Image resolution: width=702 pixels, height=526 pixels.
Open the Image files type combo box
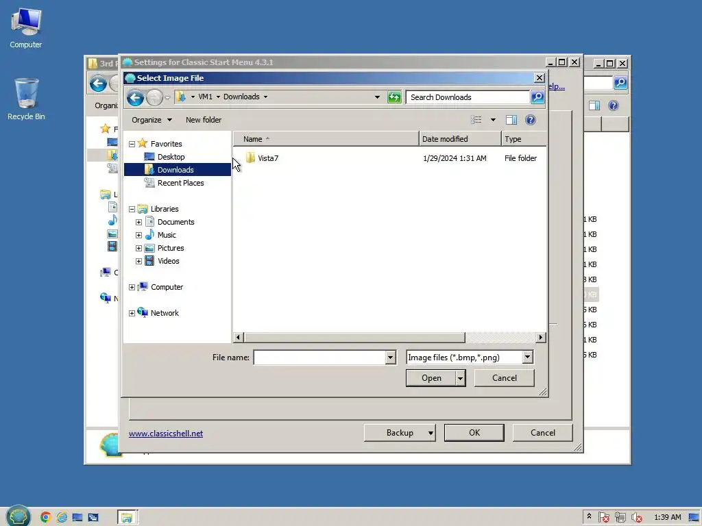click(x=470, y=357)
